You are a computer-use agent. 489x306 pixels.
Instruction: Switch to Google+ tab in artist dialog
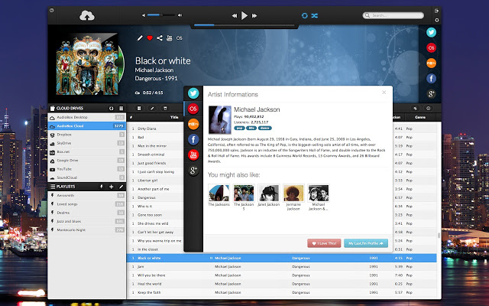(x=193, y=170)
